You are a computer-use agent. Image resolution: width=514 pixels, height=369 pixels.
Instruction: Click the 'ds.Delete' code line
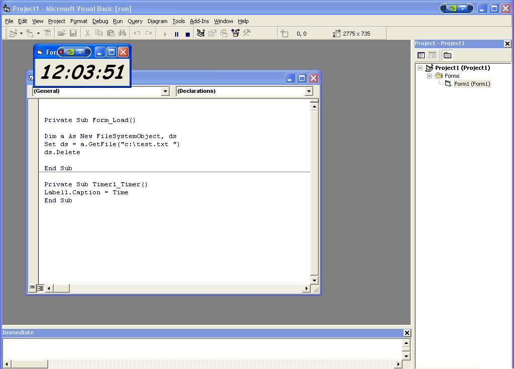pos(62,152)
